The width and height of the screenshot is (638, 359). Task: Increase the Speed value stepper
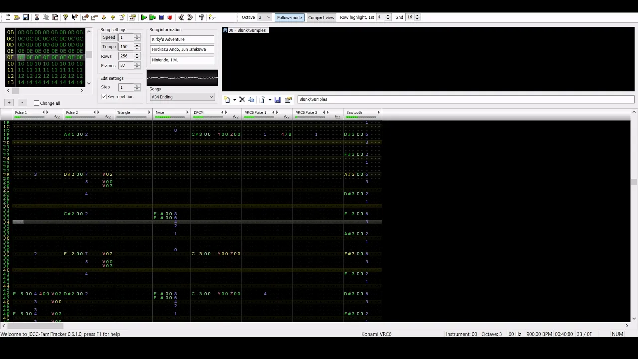[x=137, y=36]
